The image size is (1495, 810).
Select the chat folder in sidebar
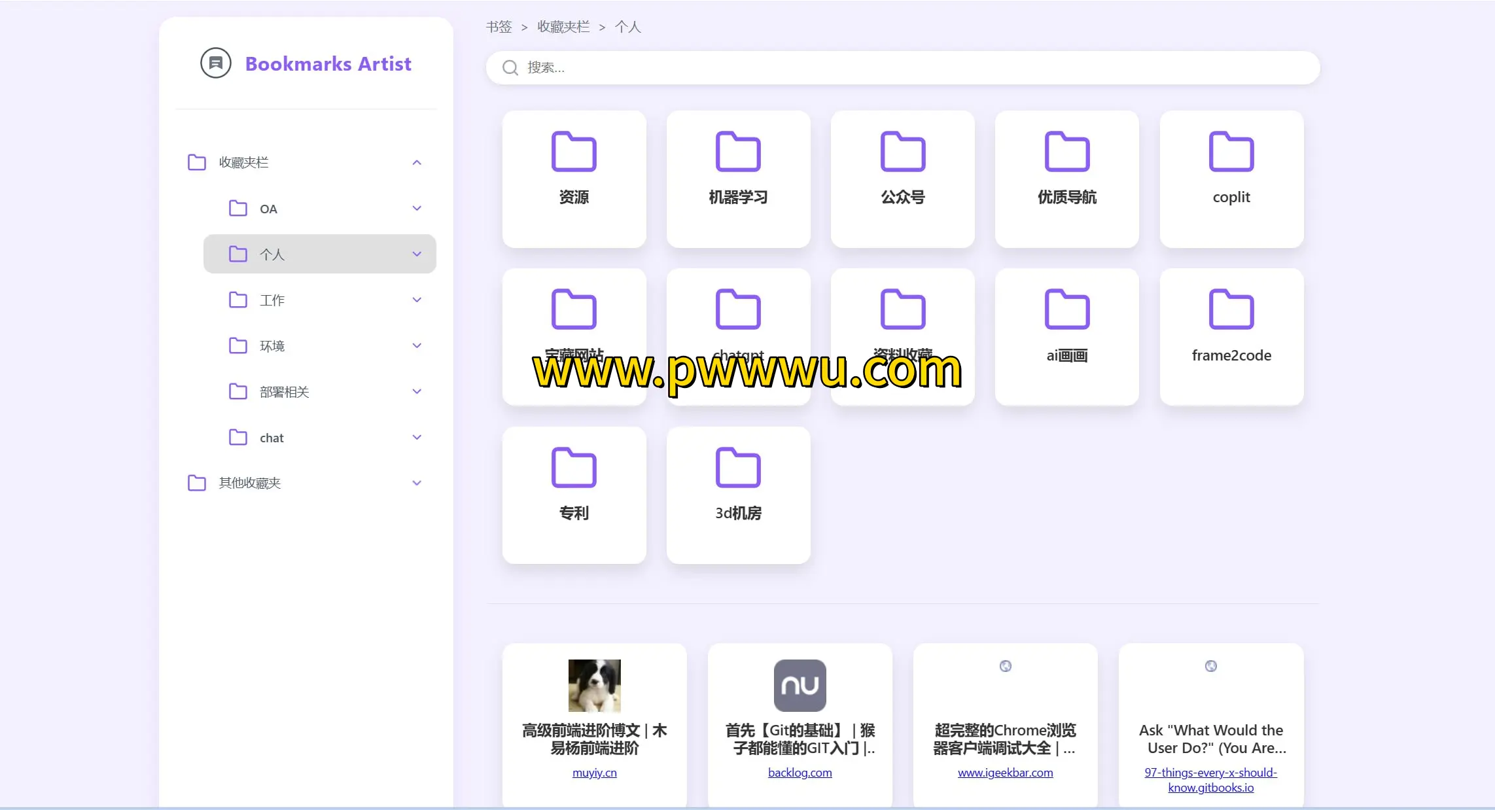[272, 438]
